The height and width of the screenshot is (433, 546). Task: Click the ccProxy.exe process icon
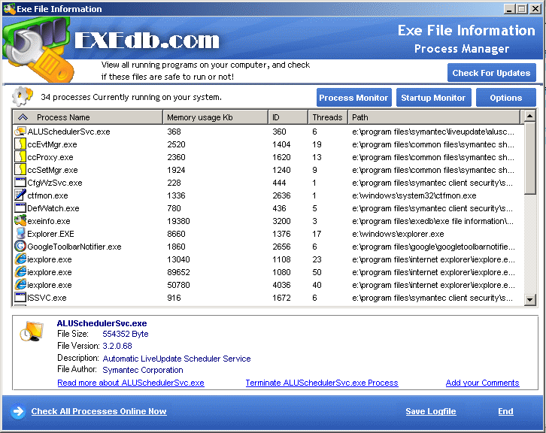[20, 157]
